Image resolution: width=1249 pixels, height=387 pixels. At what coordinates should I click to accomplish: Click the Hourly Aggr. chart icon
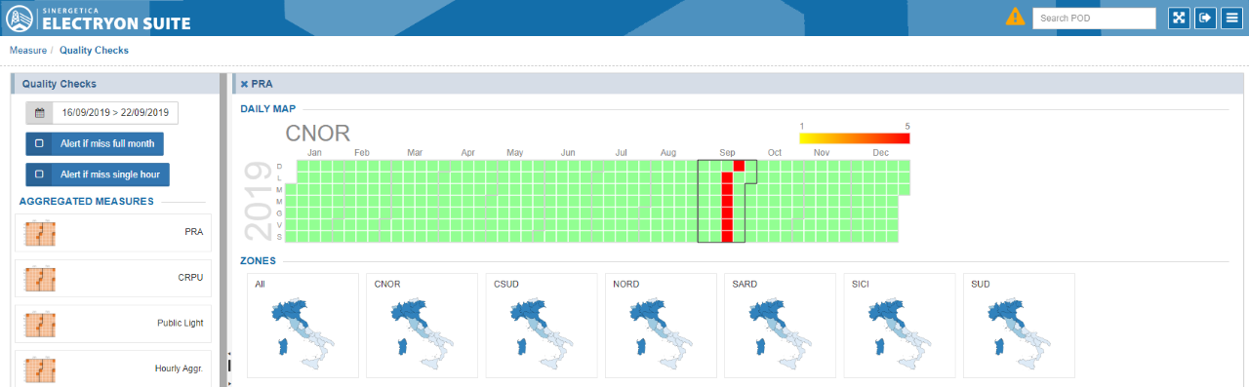pos(39,368)
